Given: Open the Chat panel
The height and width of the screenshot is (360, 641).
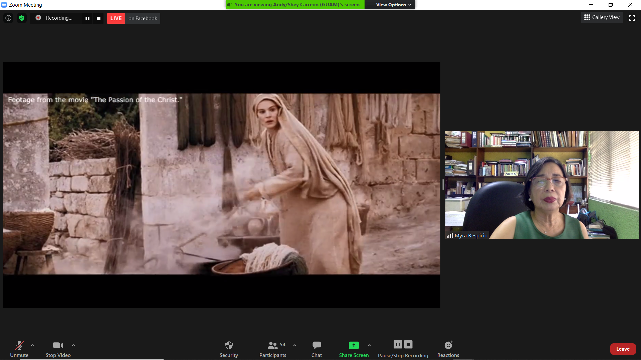Looking at the screenshot, I should click(316, 349).
